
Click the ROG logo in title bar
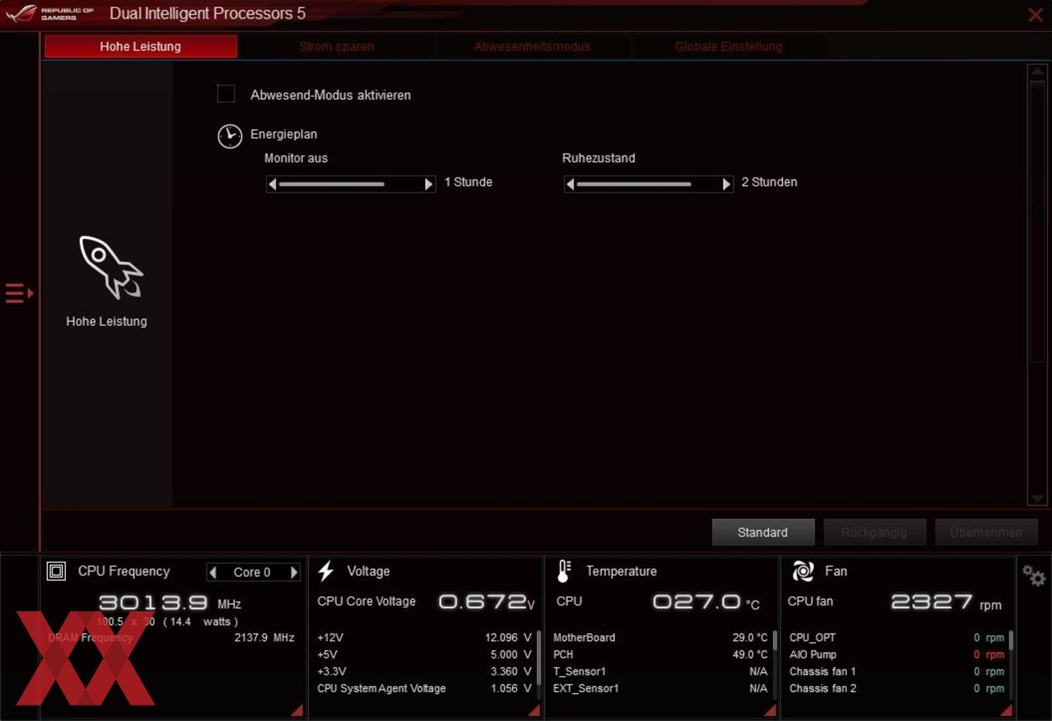[x=21, y=13]
